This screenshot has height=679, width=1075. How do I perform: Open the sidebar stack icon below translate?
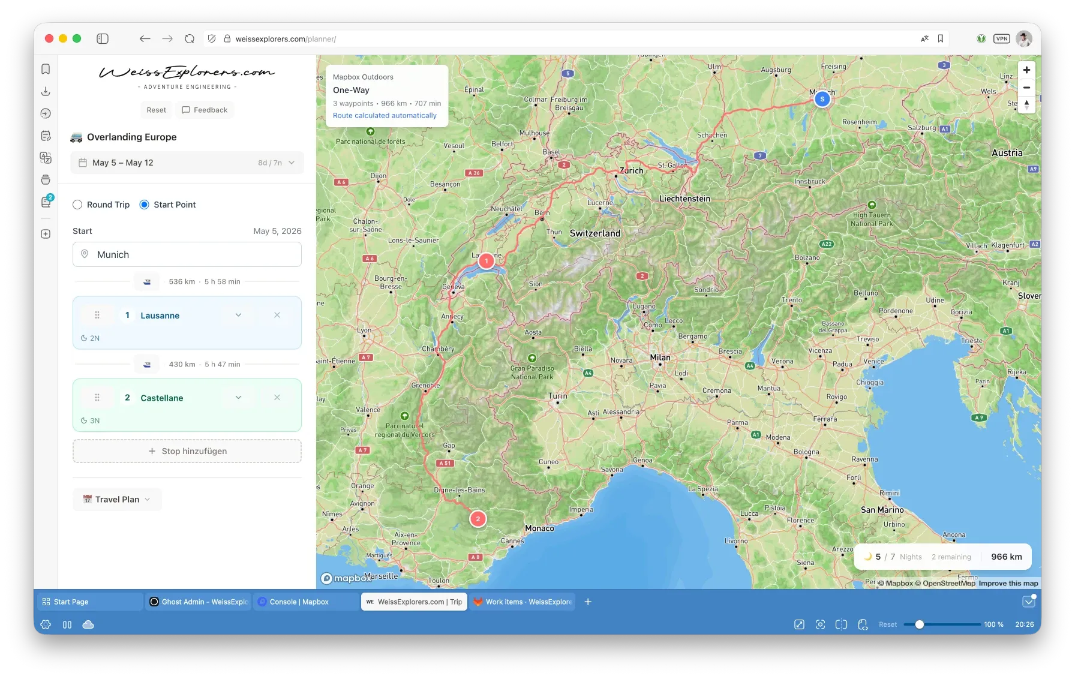tap(46, 180)
